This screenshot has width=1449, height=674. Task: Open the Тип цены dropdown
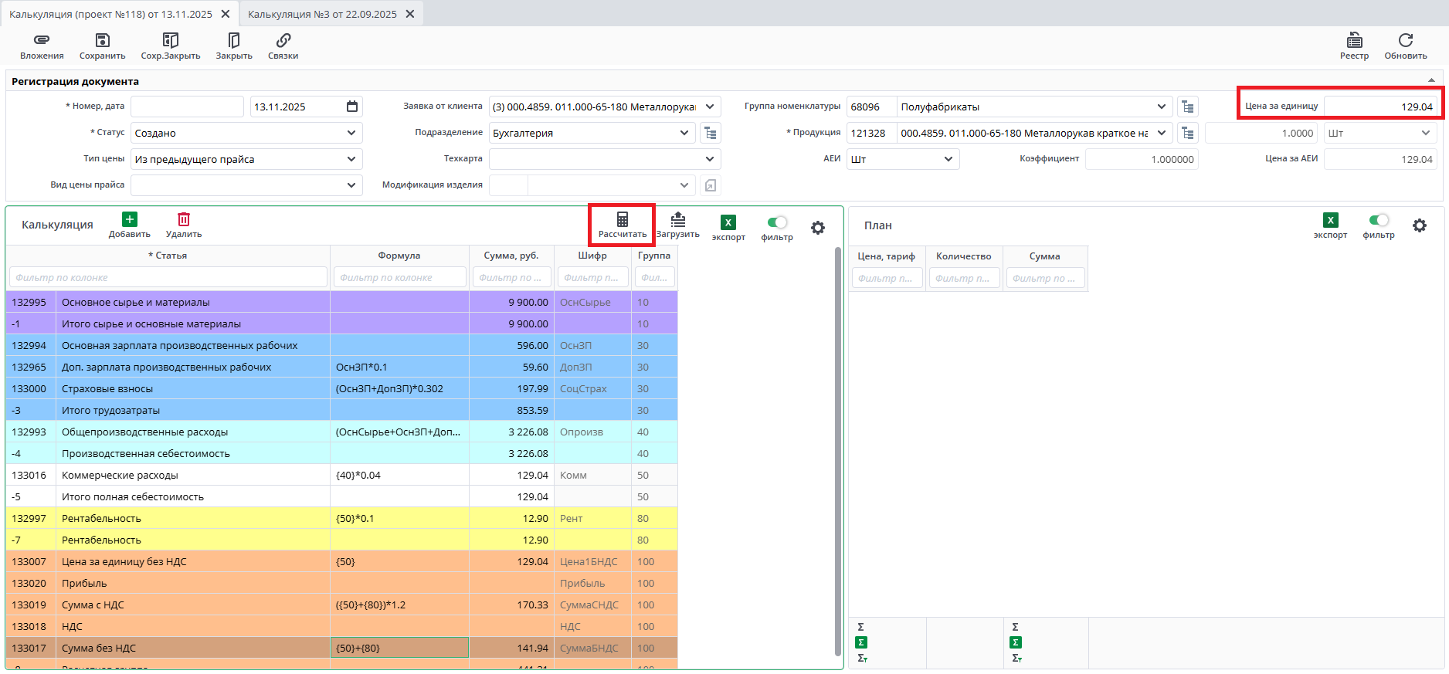351,159
